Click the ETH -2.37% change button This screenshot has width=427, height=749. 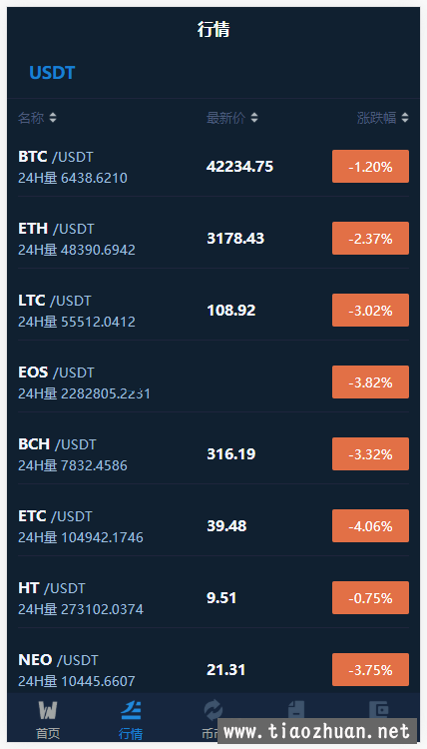[x=370, y=238]
